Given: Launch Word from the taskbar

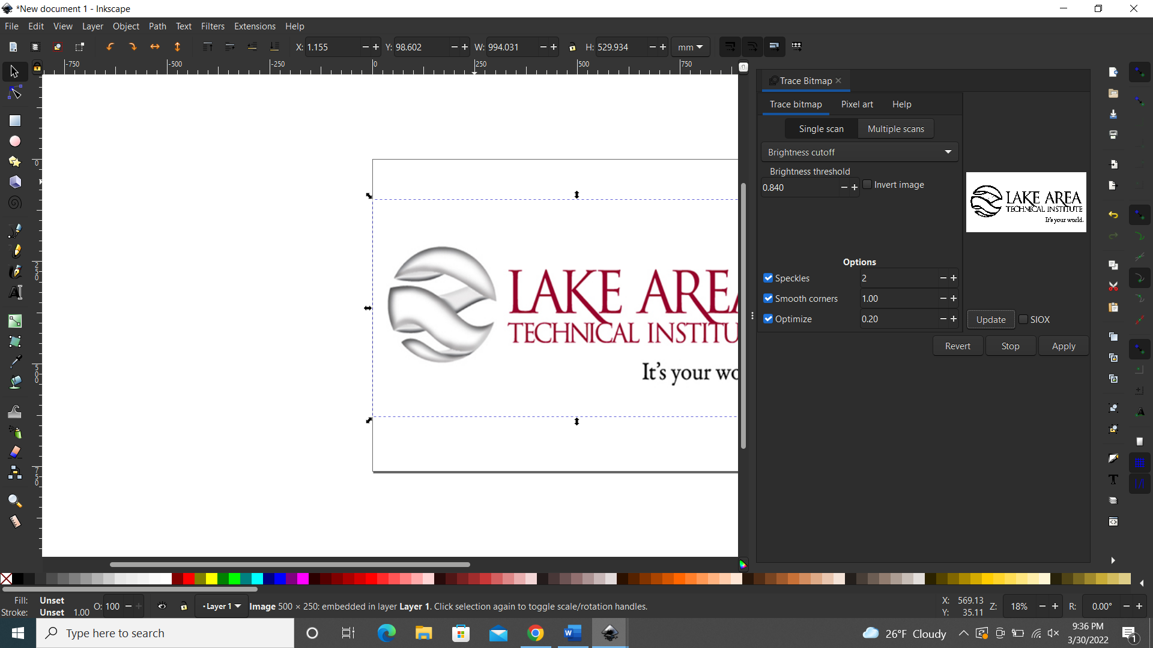Looking at the screenshot, I should (572, 633).
